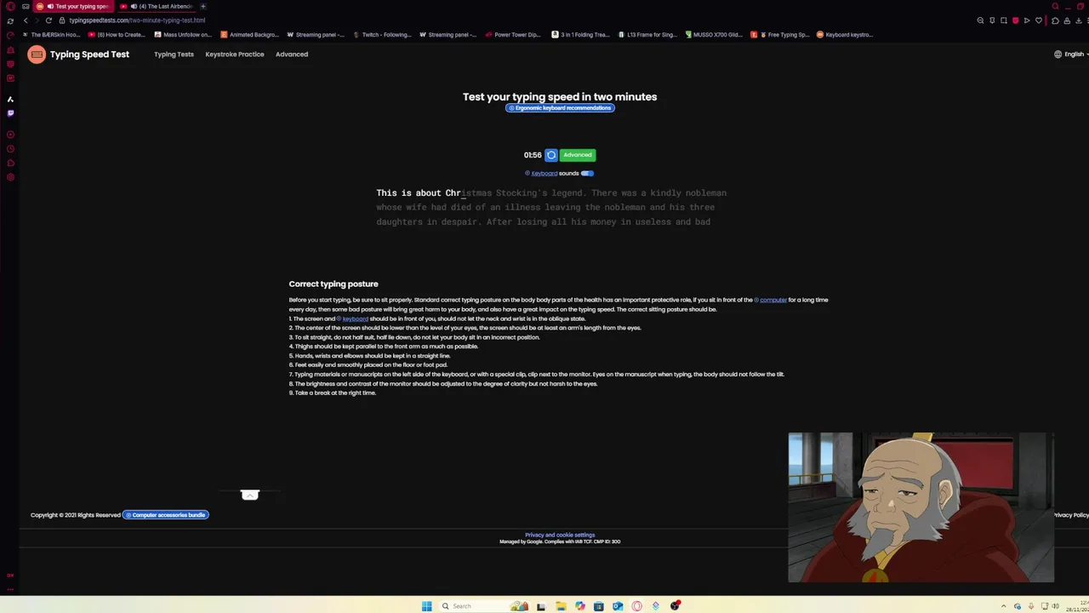
Task: Open Outlook from the taskbar
Action: click(618, 606)
